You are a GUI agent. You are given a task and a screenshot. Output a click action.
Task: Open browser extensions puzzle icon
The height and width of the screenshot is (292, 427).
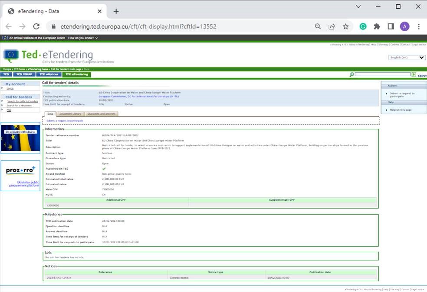click(377, 26)
